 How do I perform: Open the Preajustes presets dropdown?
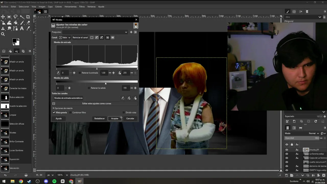(95, 32)
